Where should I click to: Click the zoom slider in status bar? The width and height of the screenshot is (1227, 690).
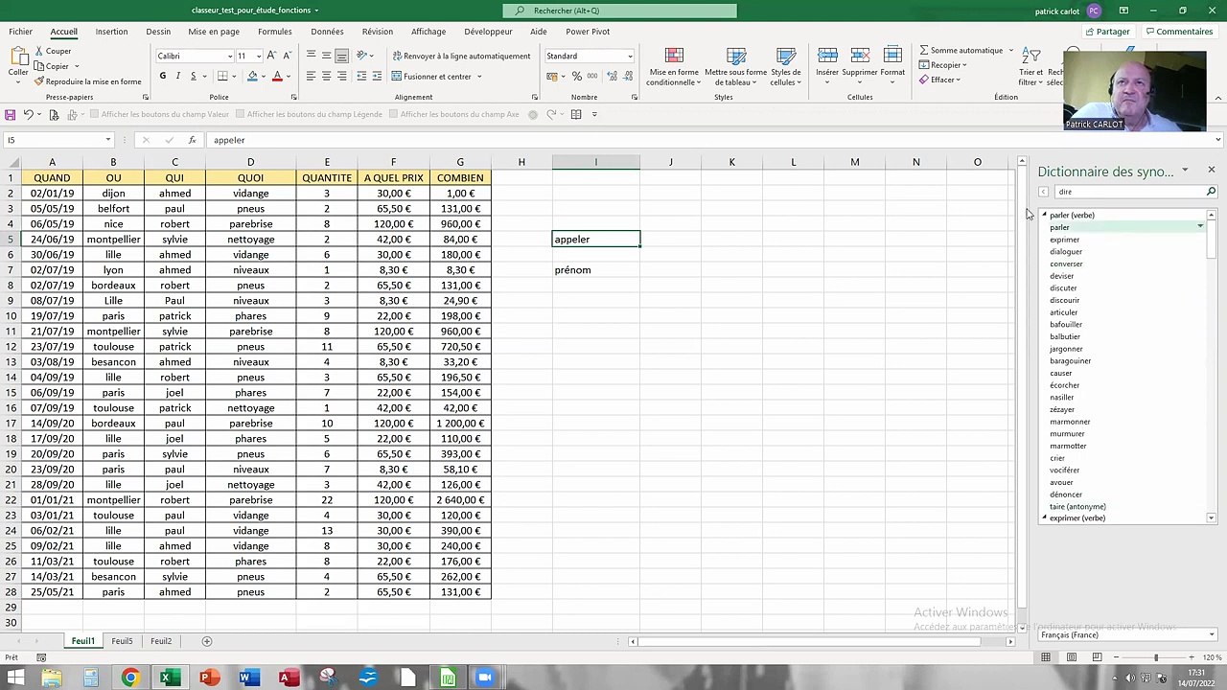coord(1156,657)
